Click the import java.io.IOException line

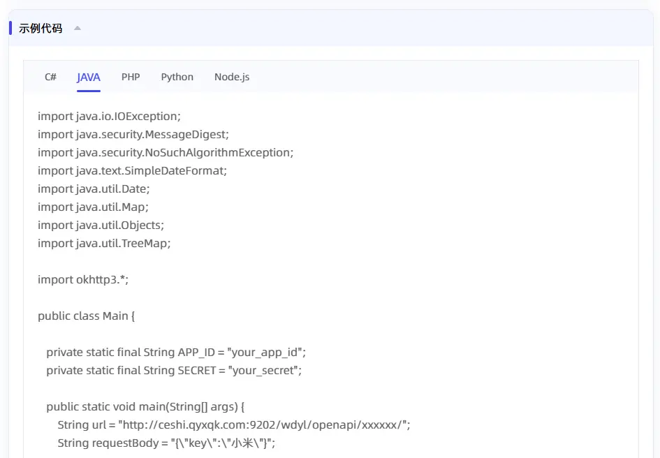click(109, 116)
